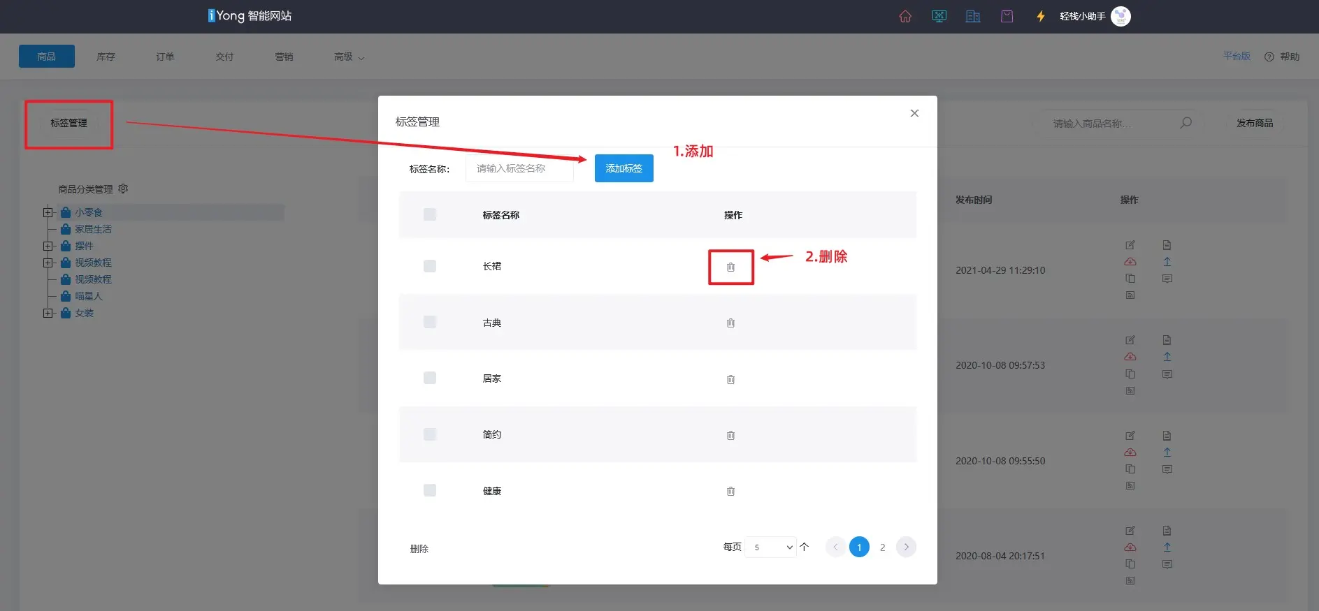Viewport: 1319px width, 611px height.
Task: Click the home icon in top bar
Action: pos(905,16)
